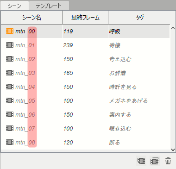Sort by シーン名 column header
This screenshot has width=176, height=169.
tap(31, 17)
